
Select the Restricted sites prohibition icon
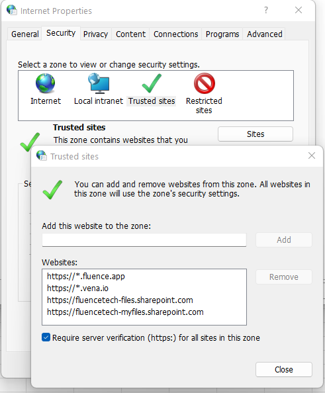[205, 83]
